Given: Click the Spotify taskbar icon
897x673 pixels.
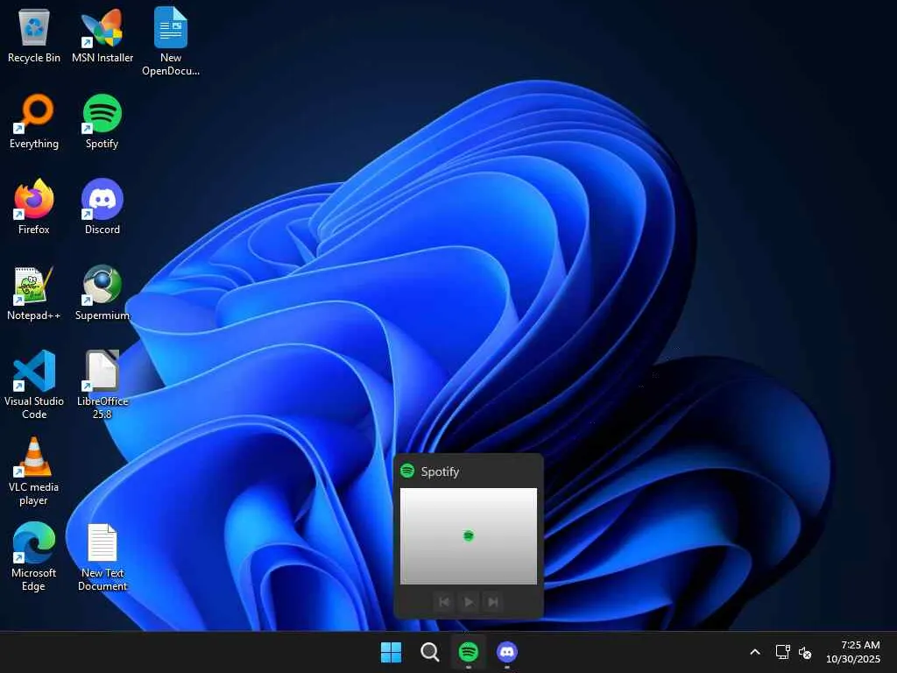Looking at the screenshot, I should [x=469, y=652].
